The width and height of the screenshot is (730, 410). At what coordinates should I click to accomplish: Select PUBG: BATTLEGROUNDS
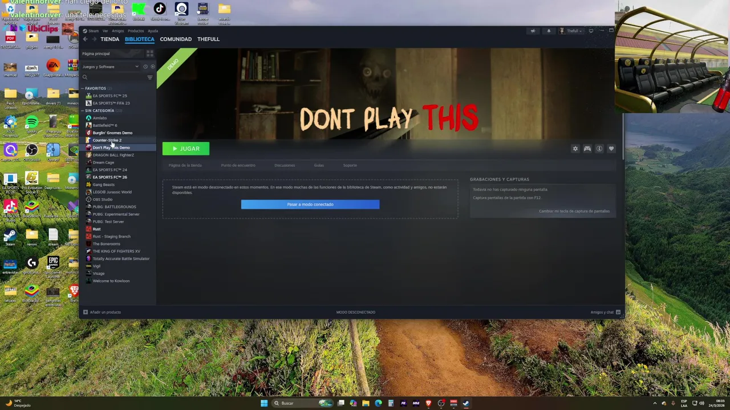(x=114, y=207)
